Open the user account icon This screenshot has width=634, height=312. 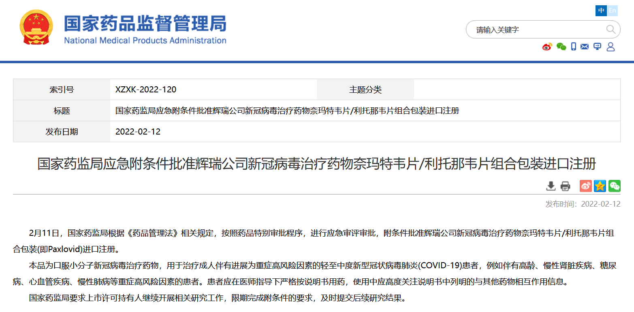(611, 47)
